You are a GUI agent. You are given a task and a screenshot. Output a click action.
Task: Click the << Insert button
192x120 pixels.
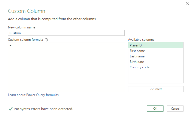pyautogui.click(x=156, y=89)
